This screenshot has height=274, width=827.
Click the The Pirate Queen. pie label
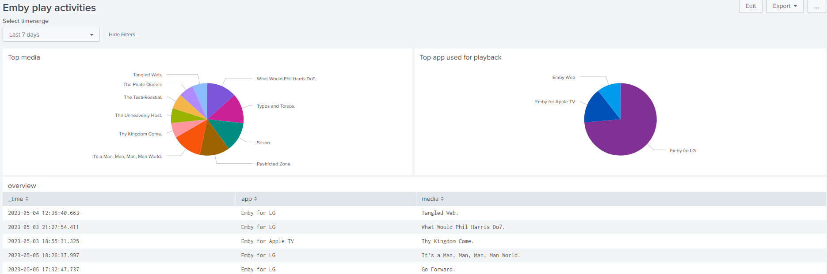pos(143,85)
